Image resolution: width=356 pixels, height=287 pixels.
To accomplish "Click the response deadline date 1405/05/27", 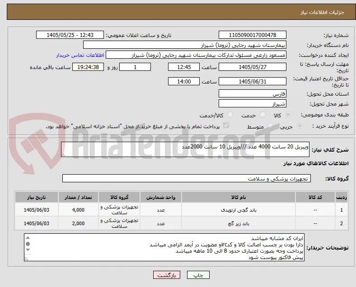I will point(253,67).
